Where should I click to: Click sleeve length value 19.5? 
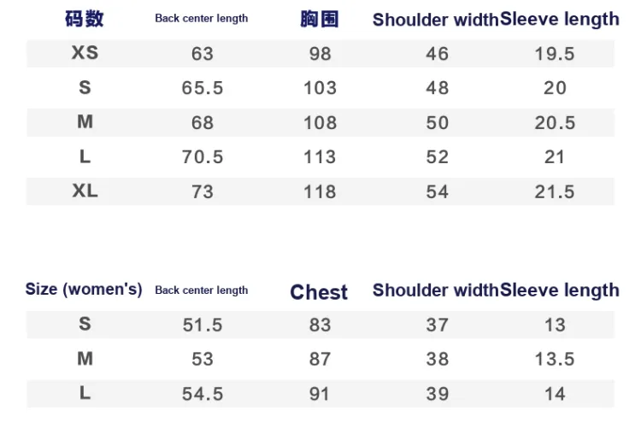[x=555, y=54]
